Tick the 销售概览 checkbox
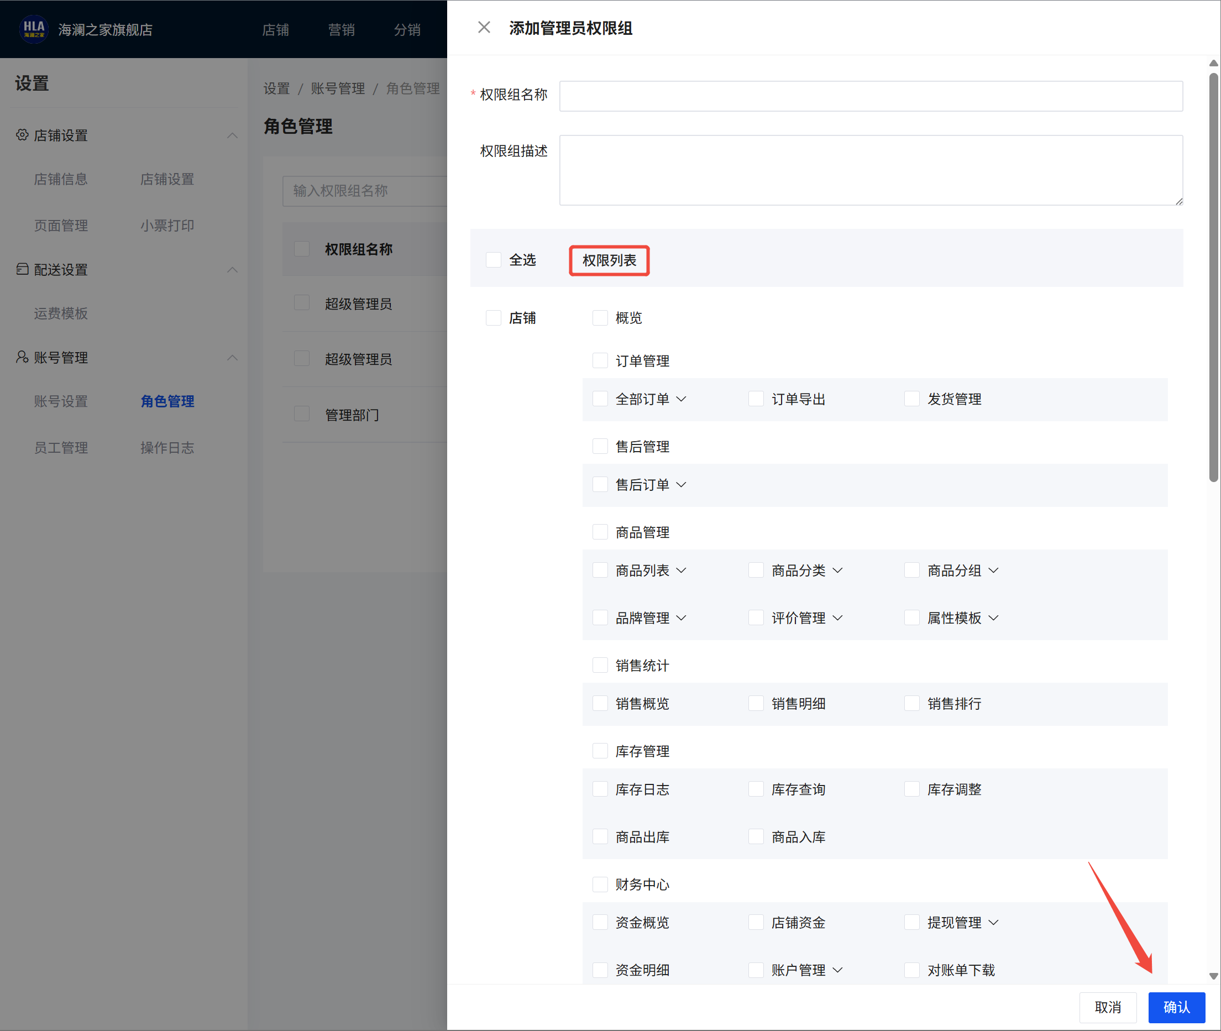 tap(600, 703)
